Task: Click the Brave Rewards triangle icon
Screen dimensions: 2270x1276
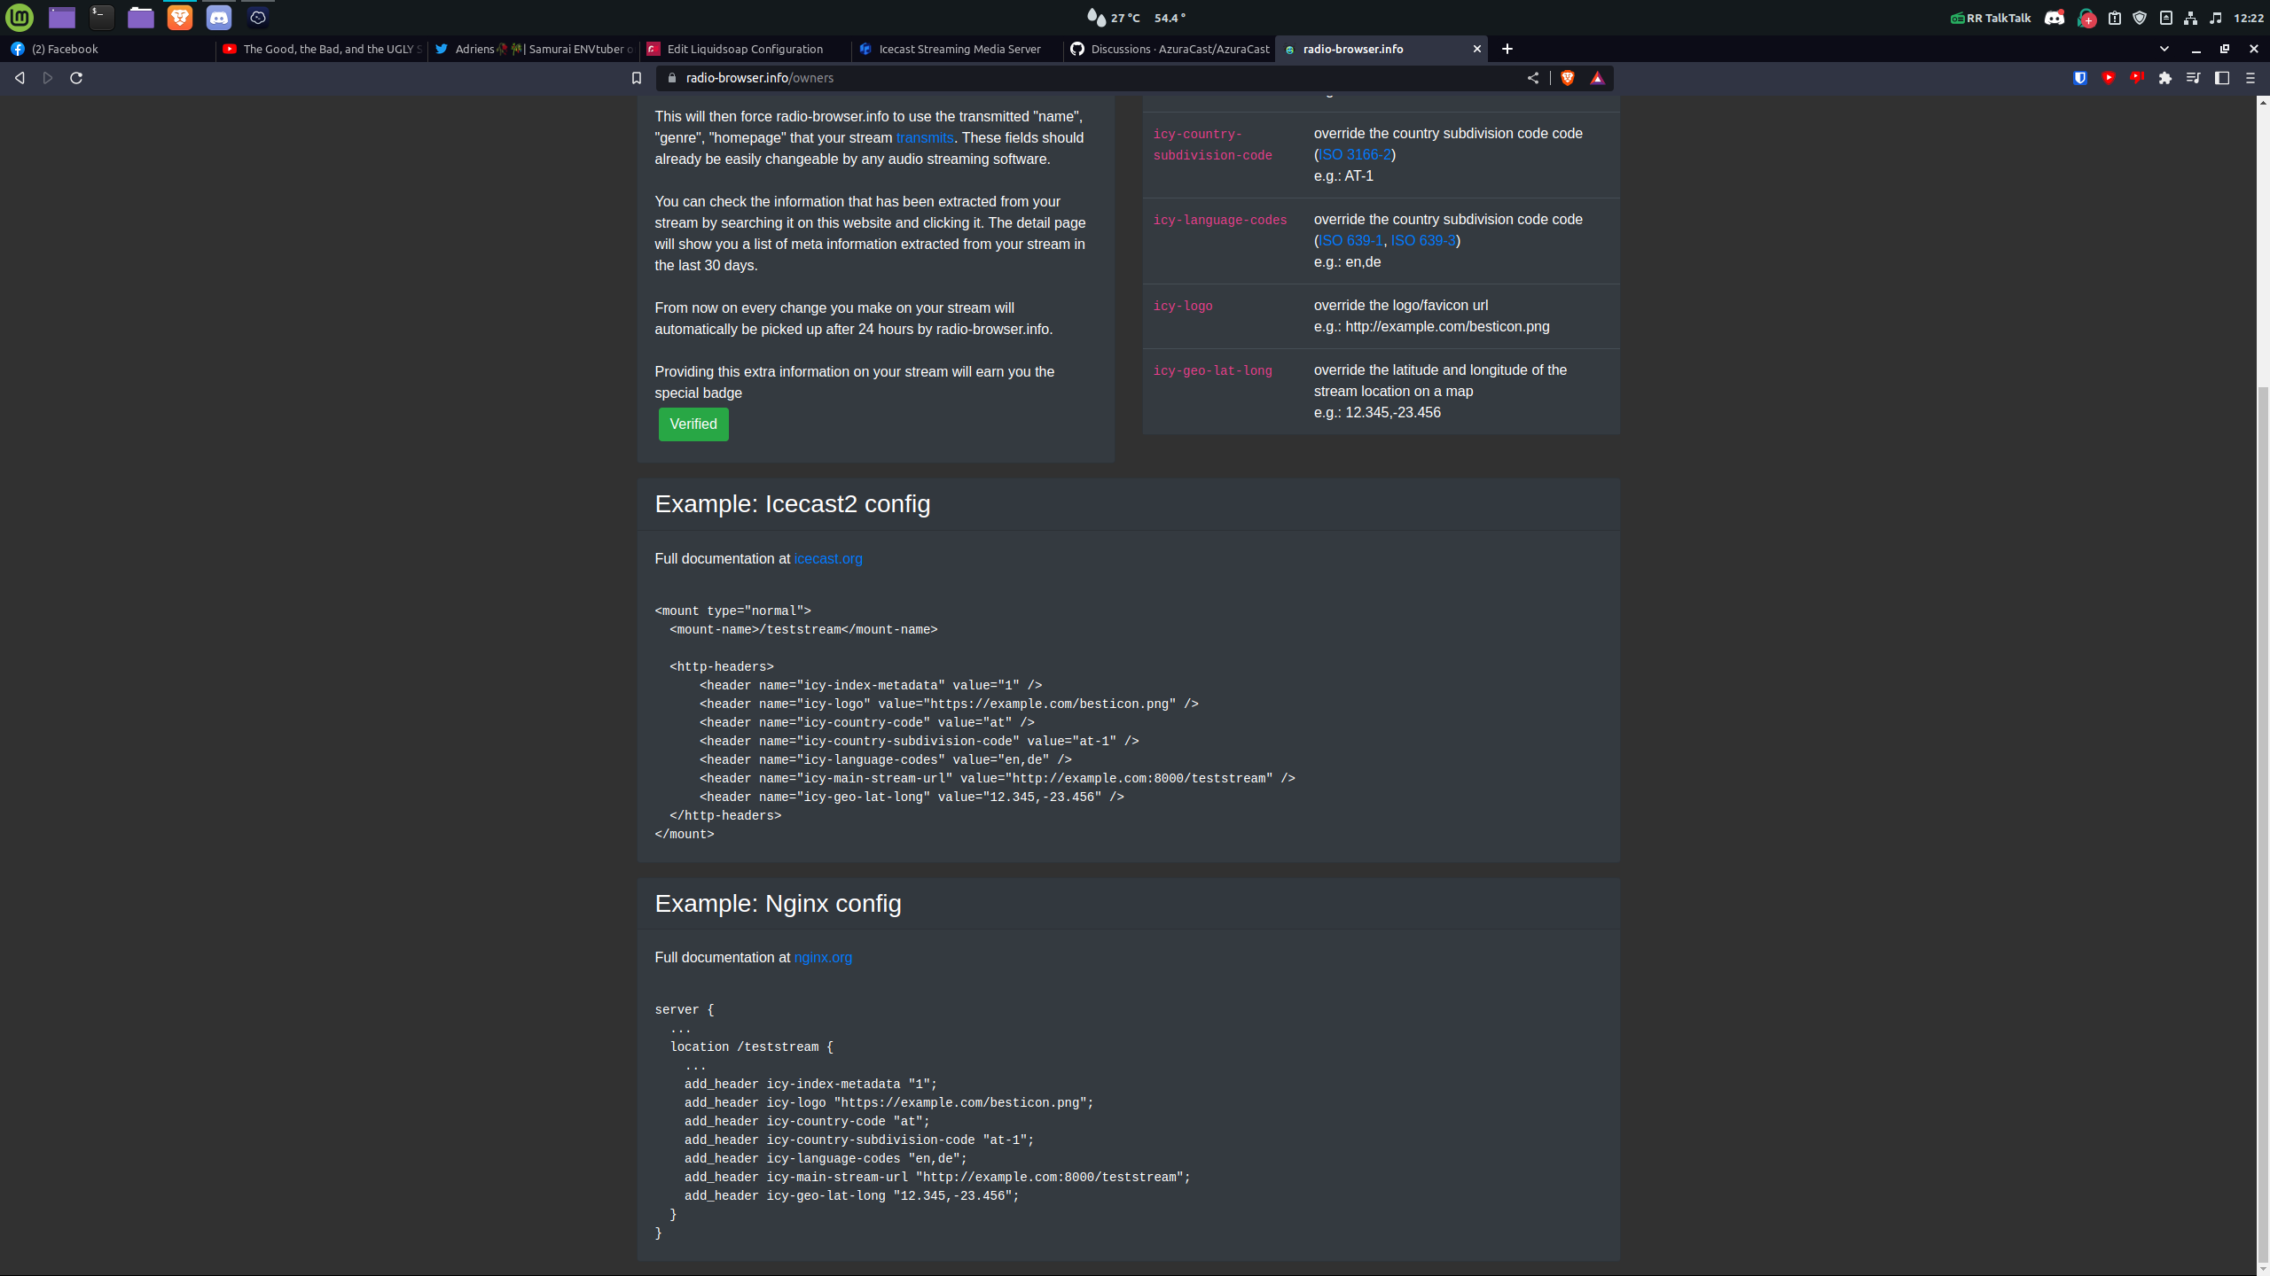Action: click(1598, 78)
